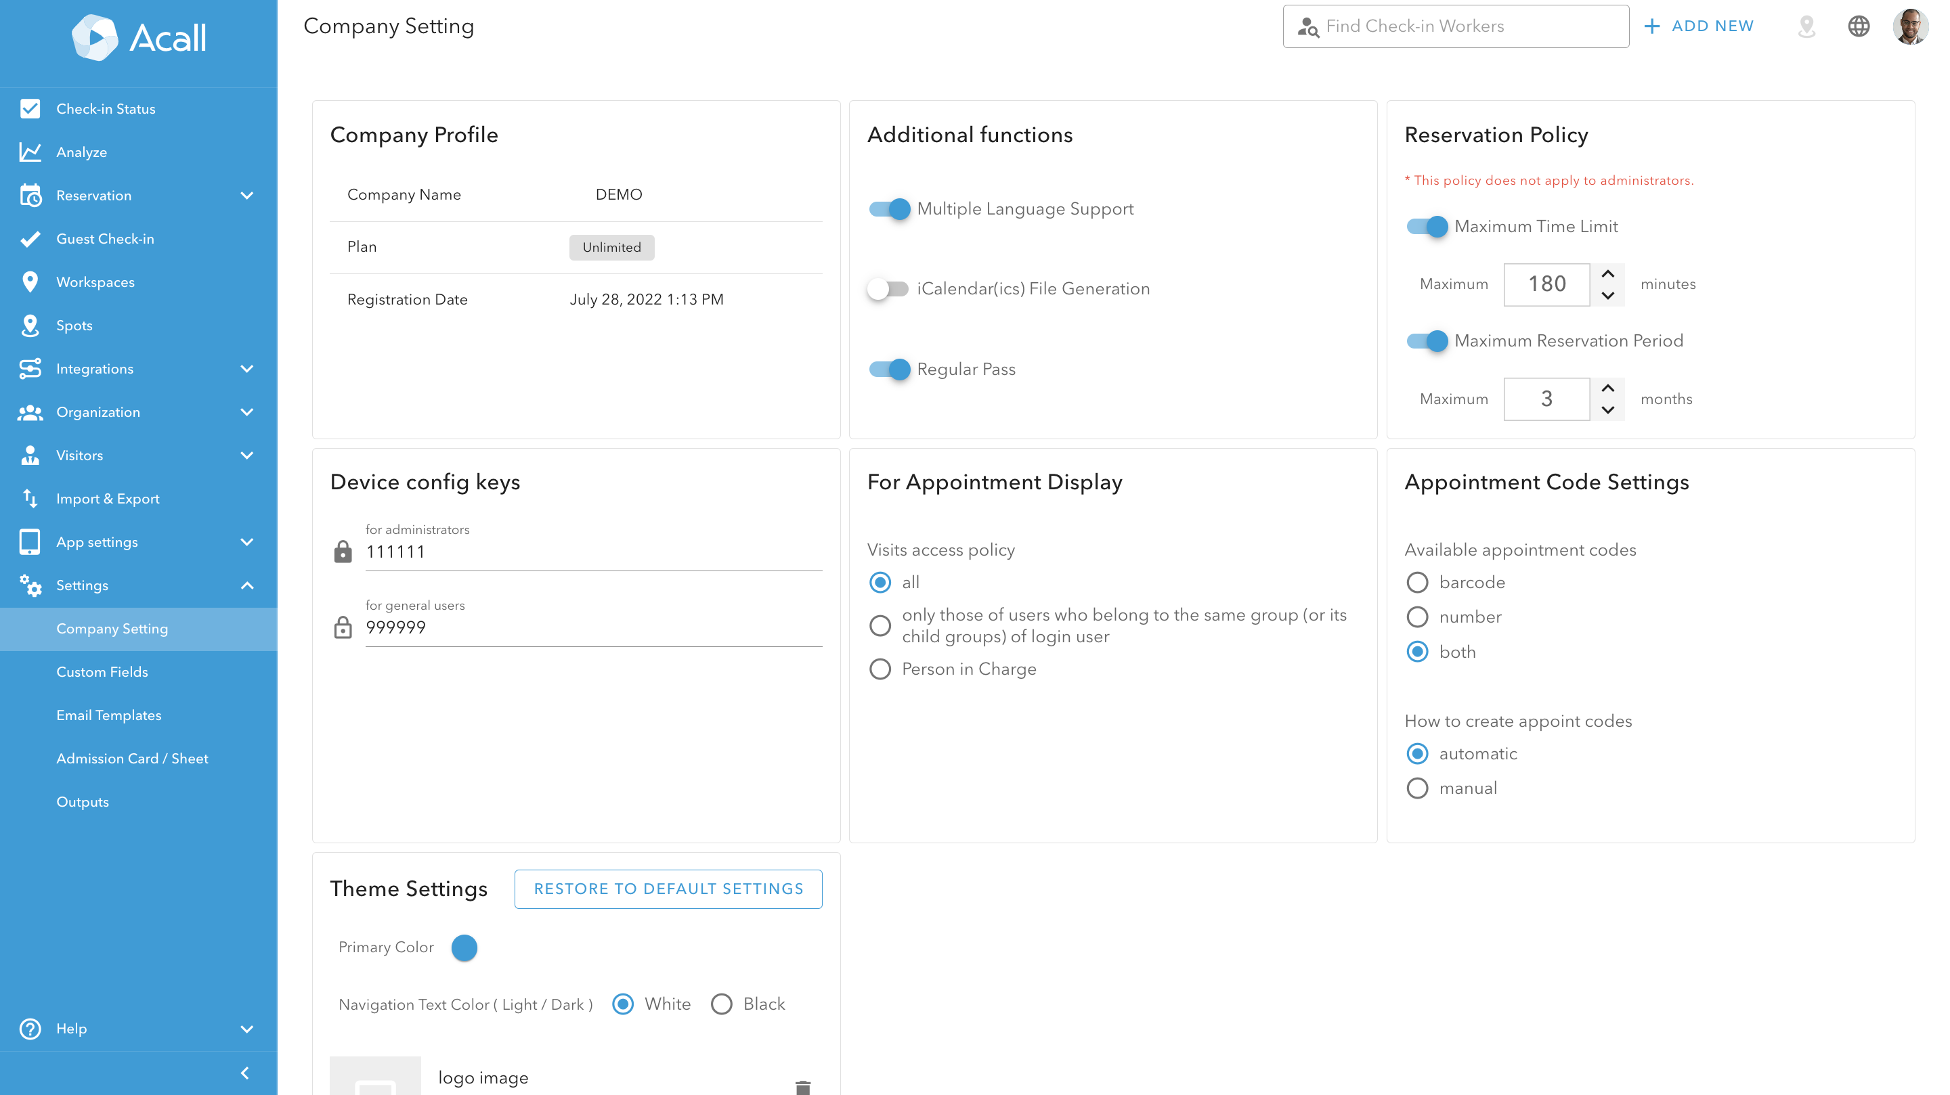
Task: Select 'all' visits access policy
Action: tap(880, 583)
